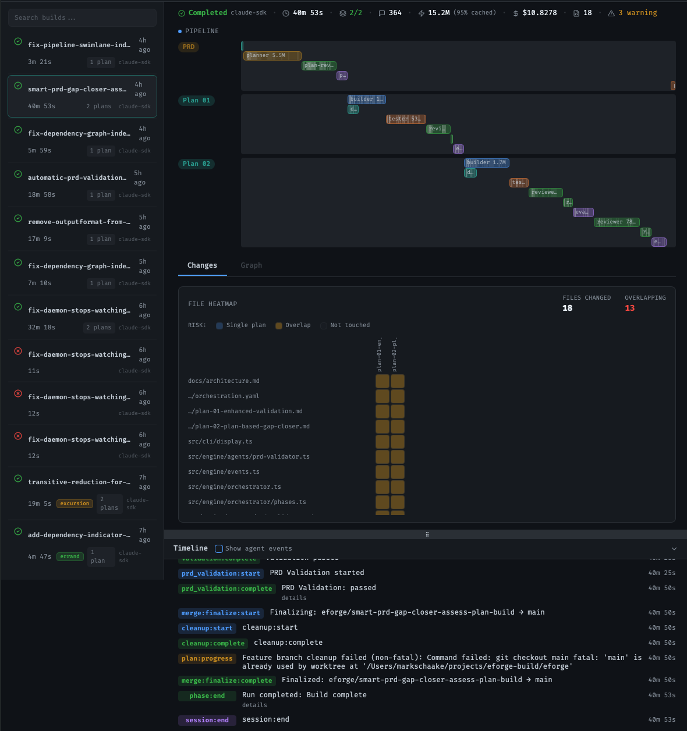Image resolution: width=687 pixels, height=731 pixels.
Task: Toggle the Show agent events checkbox
Action: coord(219,549)
